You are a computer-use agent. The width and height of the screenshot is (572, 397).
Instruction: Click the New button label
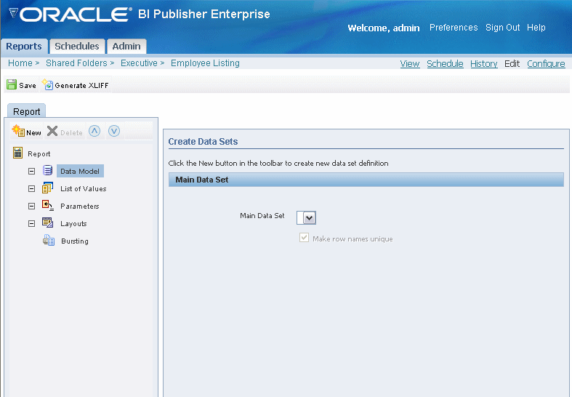33,133
